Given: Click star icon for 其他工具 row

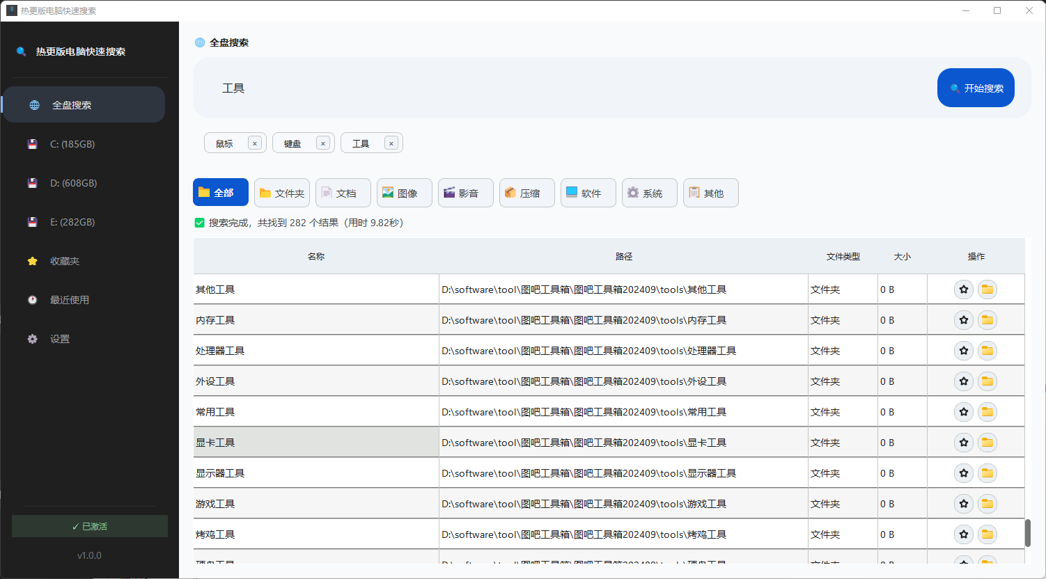Looking at the screenshot, I should [x=964, y=289].
